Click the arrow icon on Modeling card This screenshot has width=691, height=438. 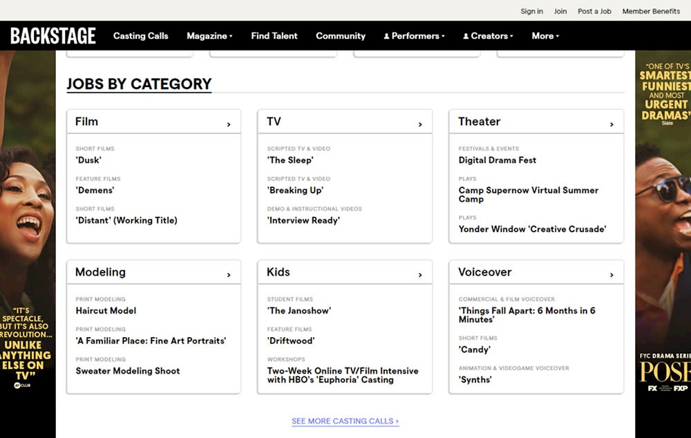tap(229, 275)
